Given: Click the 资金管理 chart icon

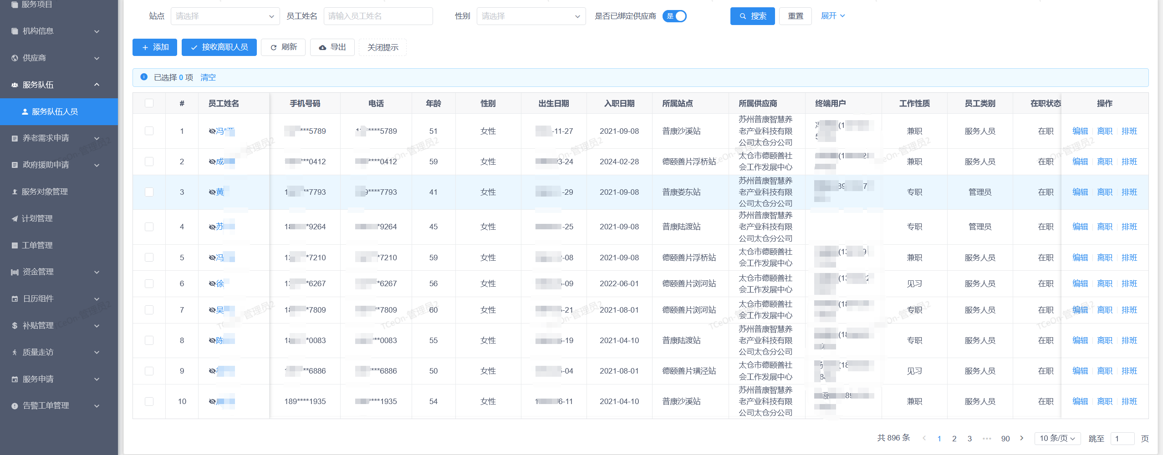Looking at the screenshot, I should pos(15,272).
